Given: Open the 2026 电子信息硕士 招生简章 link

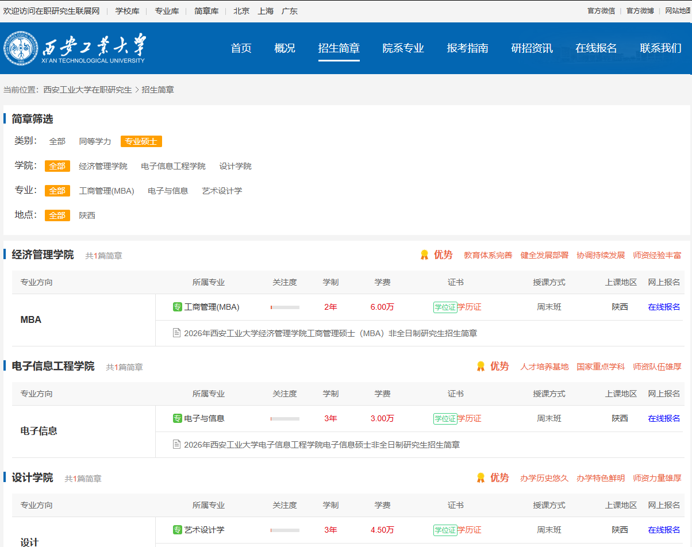Looking at the screenshot, I should (x=322, y=445).
